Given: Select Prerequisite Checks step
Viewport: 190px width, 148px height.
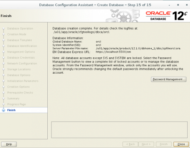Looking at the screenshot, I should [x=20, y=92].
